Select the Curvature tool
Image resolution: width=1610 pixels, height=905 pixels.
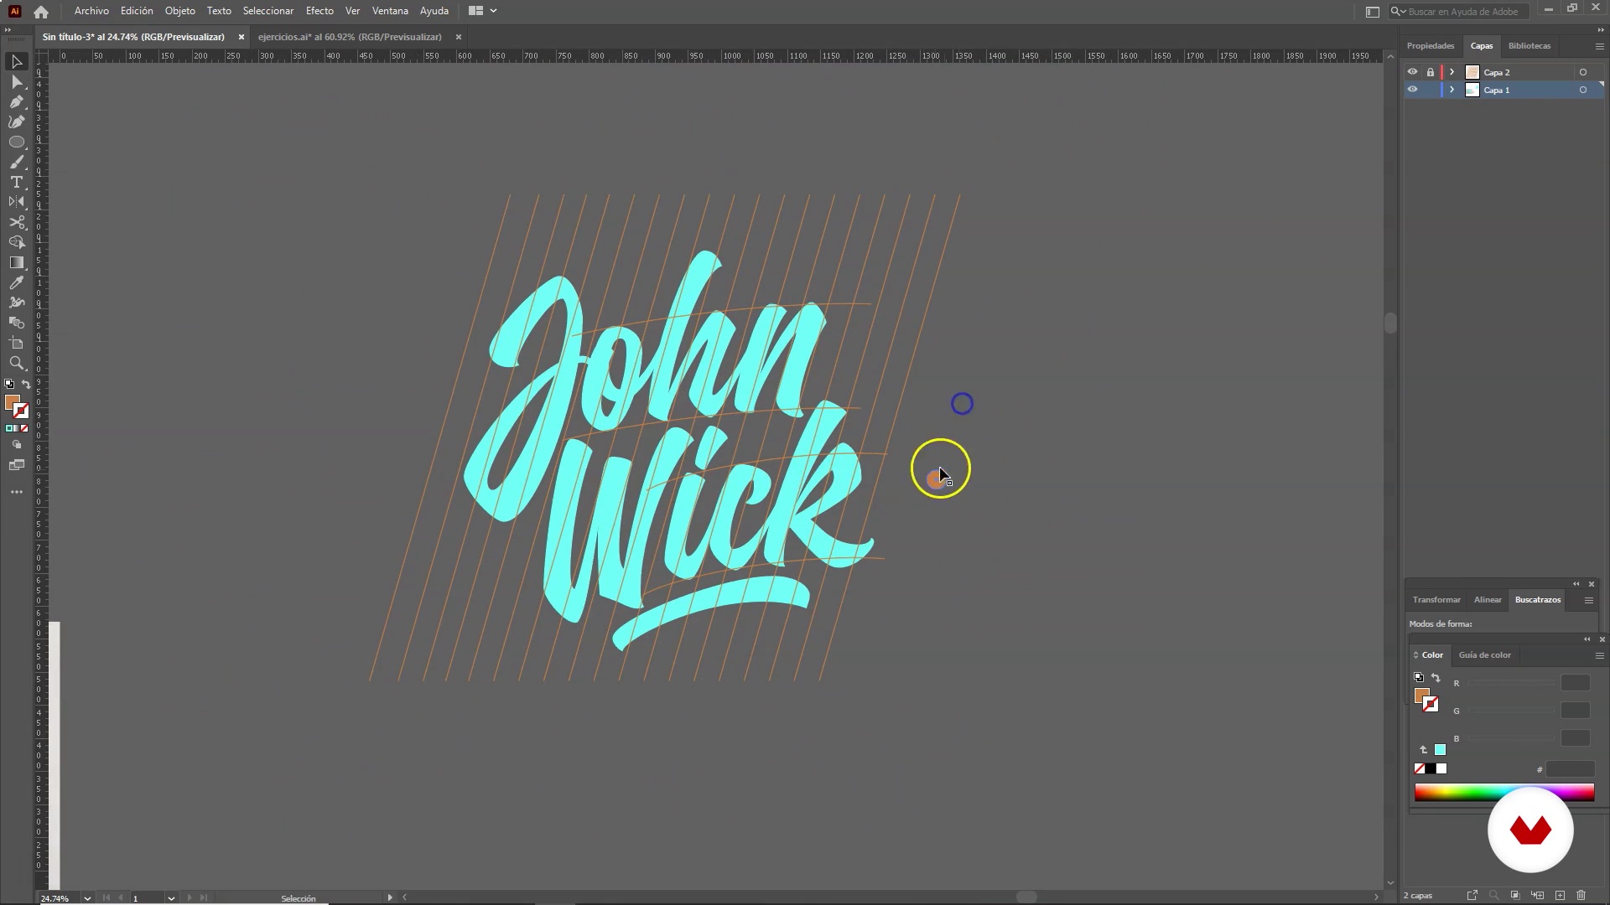[x=17, y=122]
